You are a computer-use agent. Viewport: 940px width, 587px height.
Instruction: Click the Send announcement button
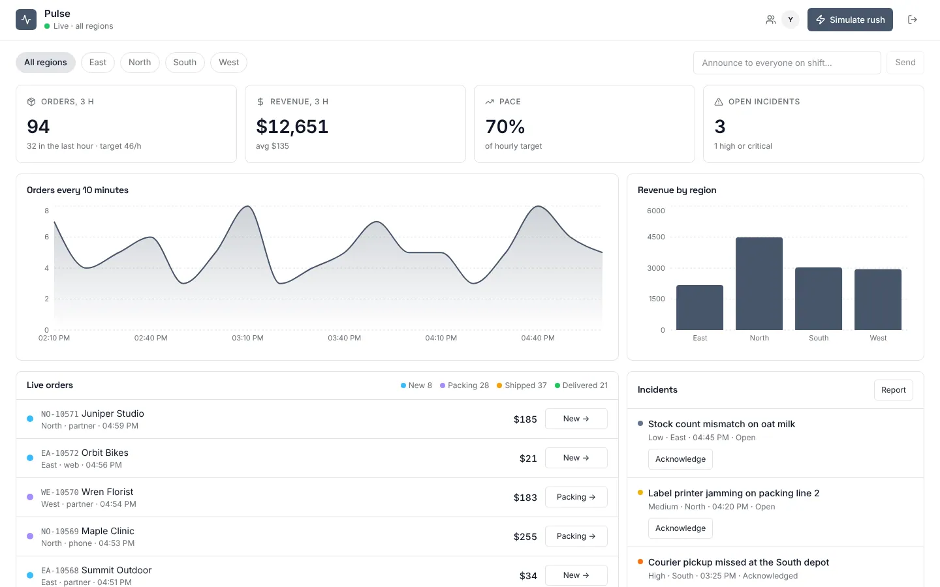point(905,63)
